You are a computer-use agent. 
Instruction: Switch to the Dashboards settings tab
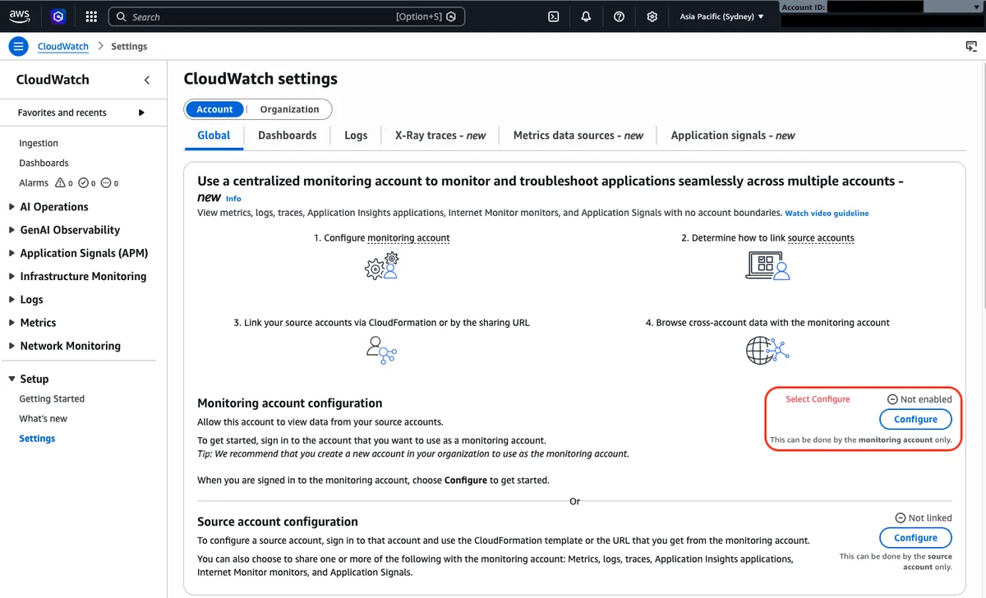287,136
